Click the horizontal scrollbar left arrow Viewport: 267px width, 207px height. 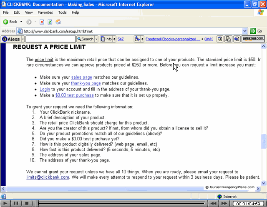pos(3,189)
